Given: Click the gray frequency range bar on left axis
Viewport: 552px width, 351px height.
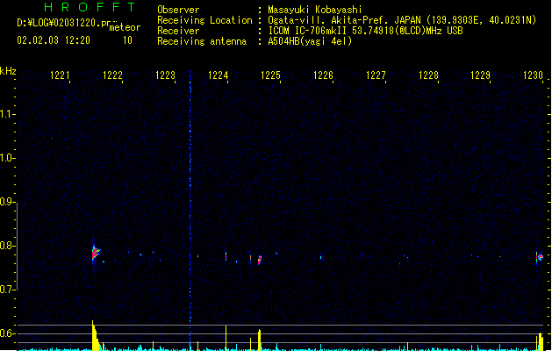Looking at the screenshot, I should 17,247.
